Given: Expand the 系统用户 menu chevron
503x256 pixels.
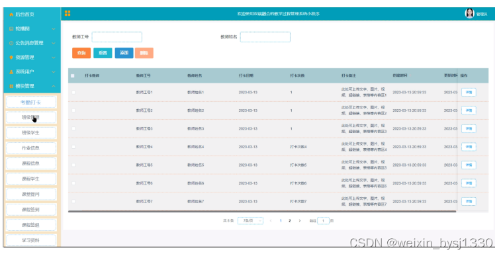Looking at the screenshot, I should tap(54, 72).
